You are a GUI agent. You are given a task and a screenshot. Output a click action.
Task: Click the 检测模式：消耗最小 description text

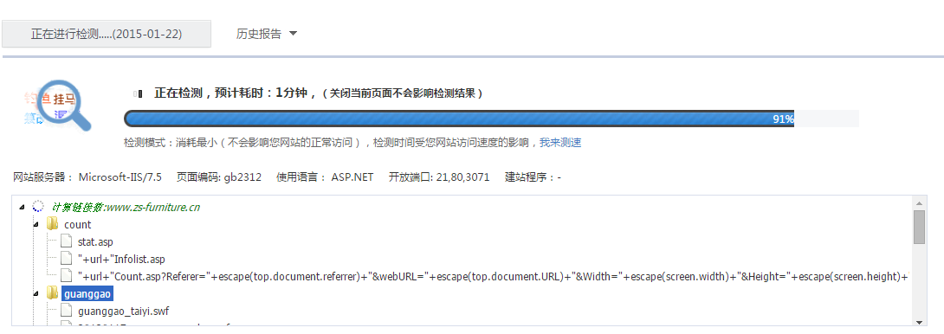pos(330,143)
